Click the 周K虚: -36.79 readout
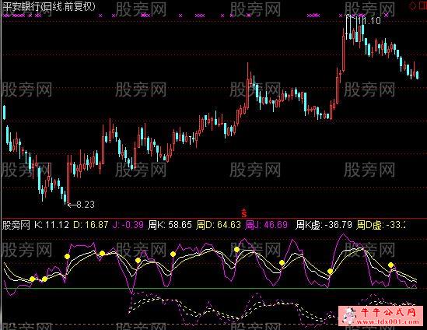 tap(324, 226)
